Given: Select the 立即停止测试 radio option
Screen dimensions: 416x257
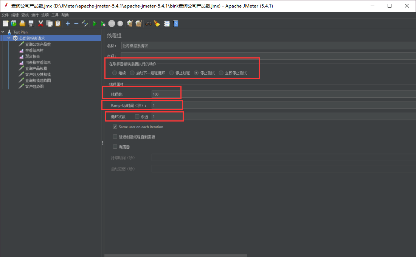Looking at the screenshot, I should [221, 73].
